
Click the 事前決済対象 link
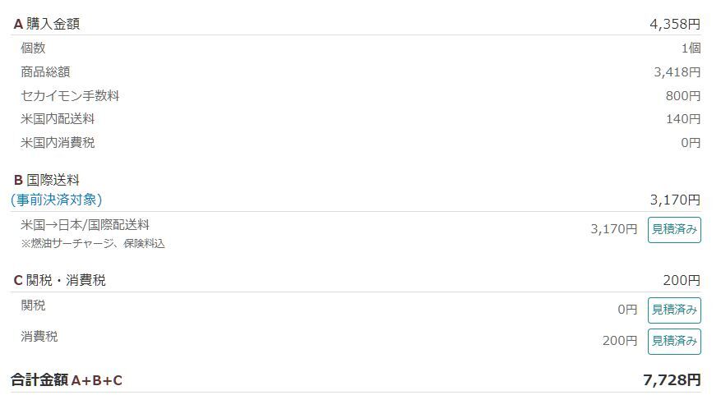(x=57, y=200)
